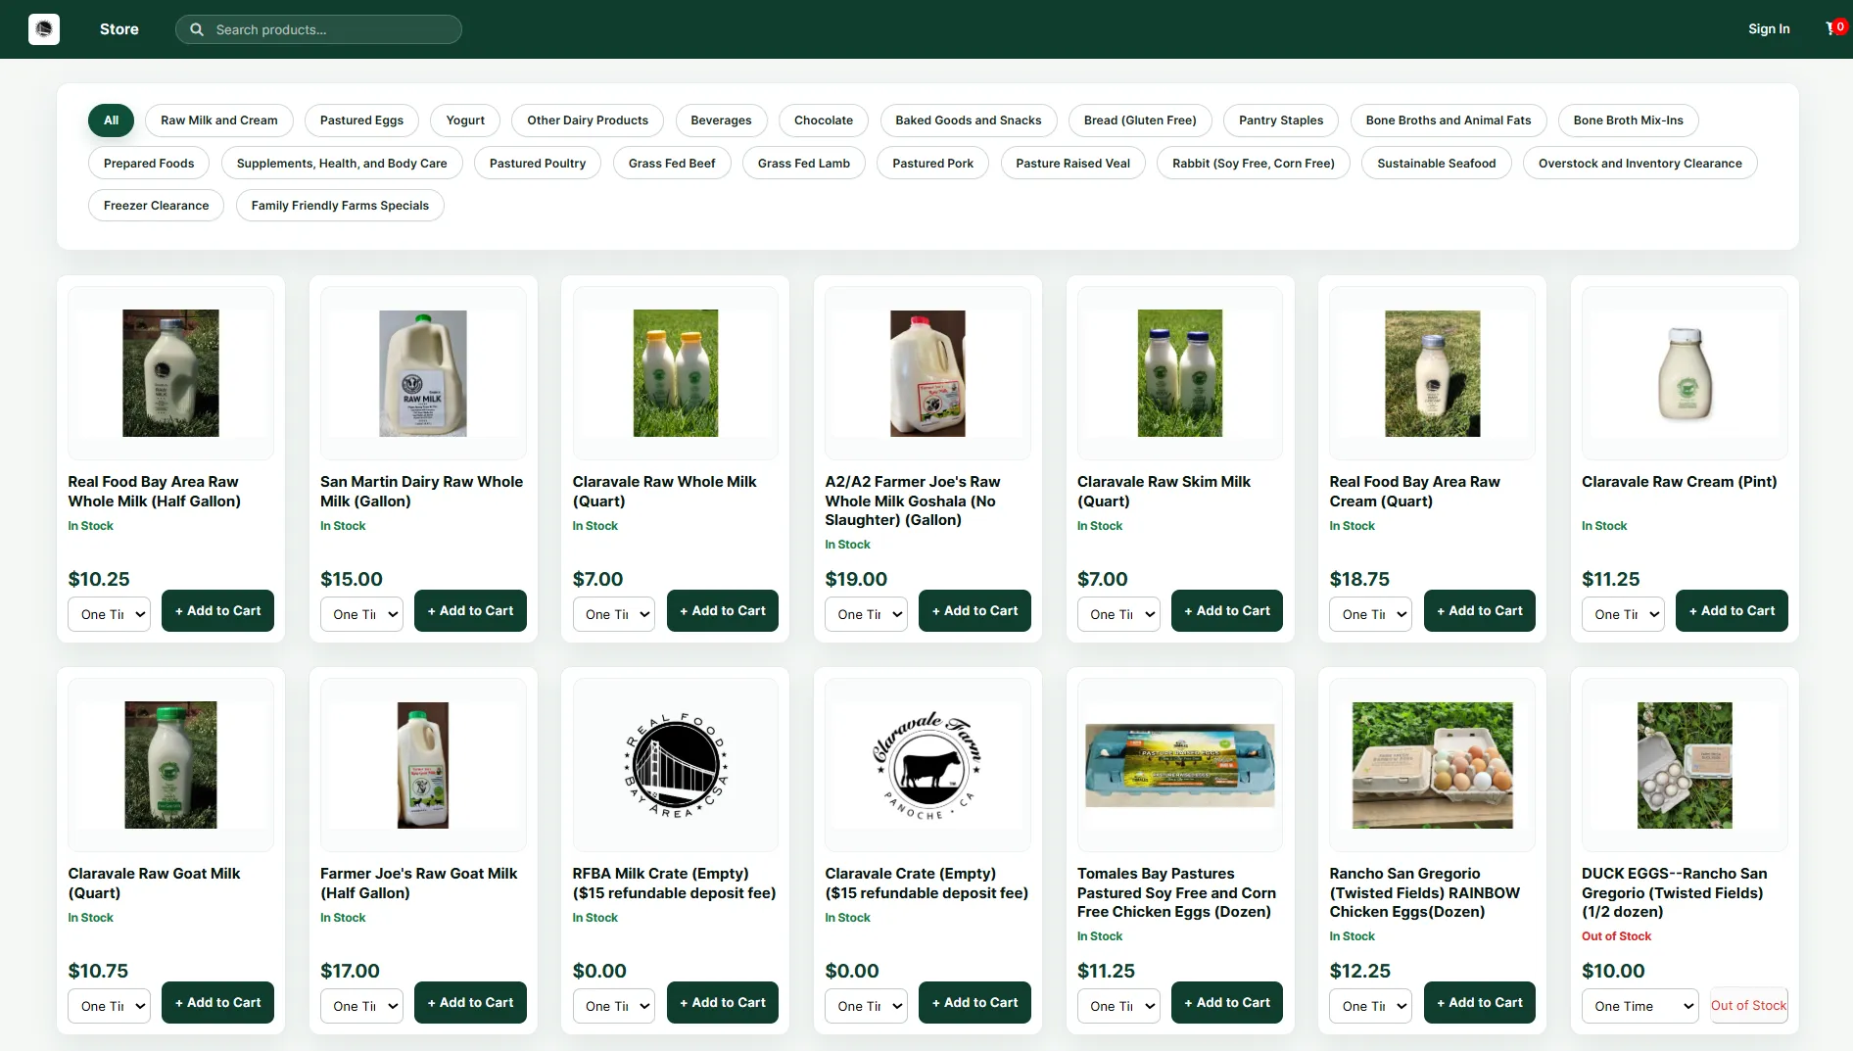Screen dimensions: 1853x1051
Task: Open Real Food Bay Area Whole Milk image
Action: click(x=170, y=373)
